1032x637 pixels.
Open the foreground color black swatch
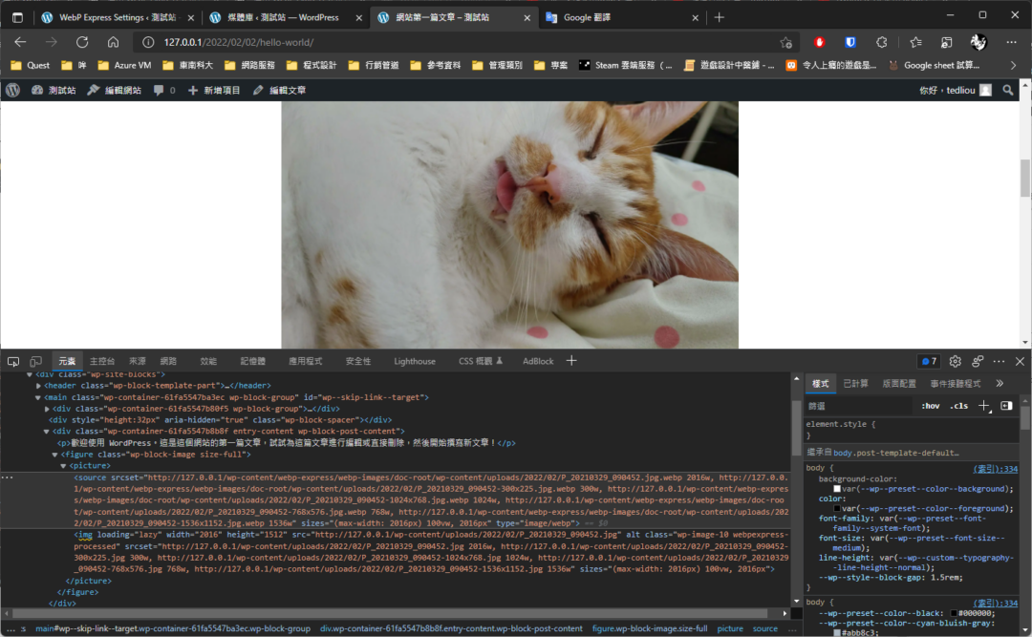point(837,509)
